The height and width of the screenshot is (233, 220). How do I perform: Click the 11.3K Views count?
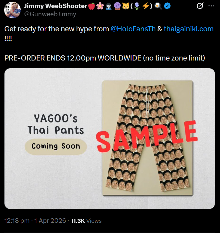86,221
